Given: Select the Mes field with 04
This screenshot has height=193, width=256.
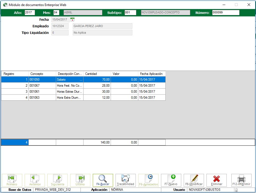Looking at the screenshot, I should 56,13.
